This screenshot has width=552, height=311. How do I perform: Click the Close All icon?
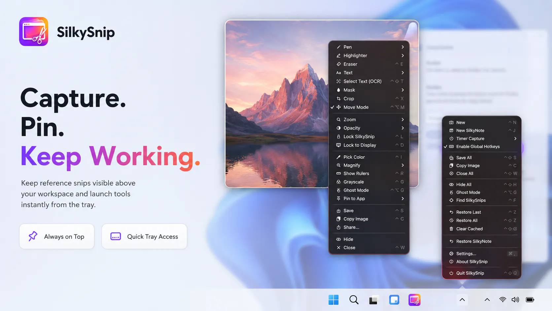(451, 174)
